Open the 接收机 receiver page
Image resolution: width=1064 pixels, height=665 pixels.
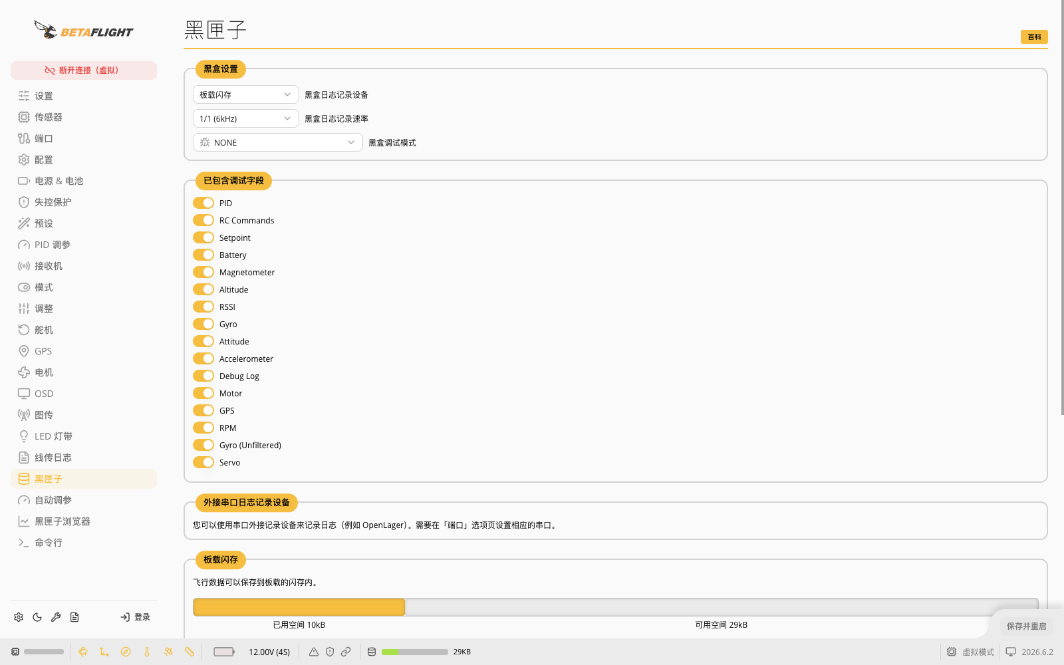pos(84,266)
